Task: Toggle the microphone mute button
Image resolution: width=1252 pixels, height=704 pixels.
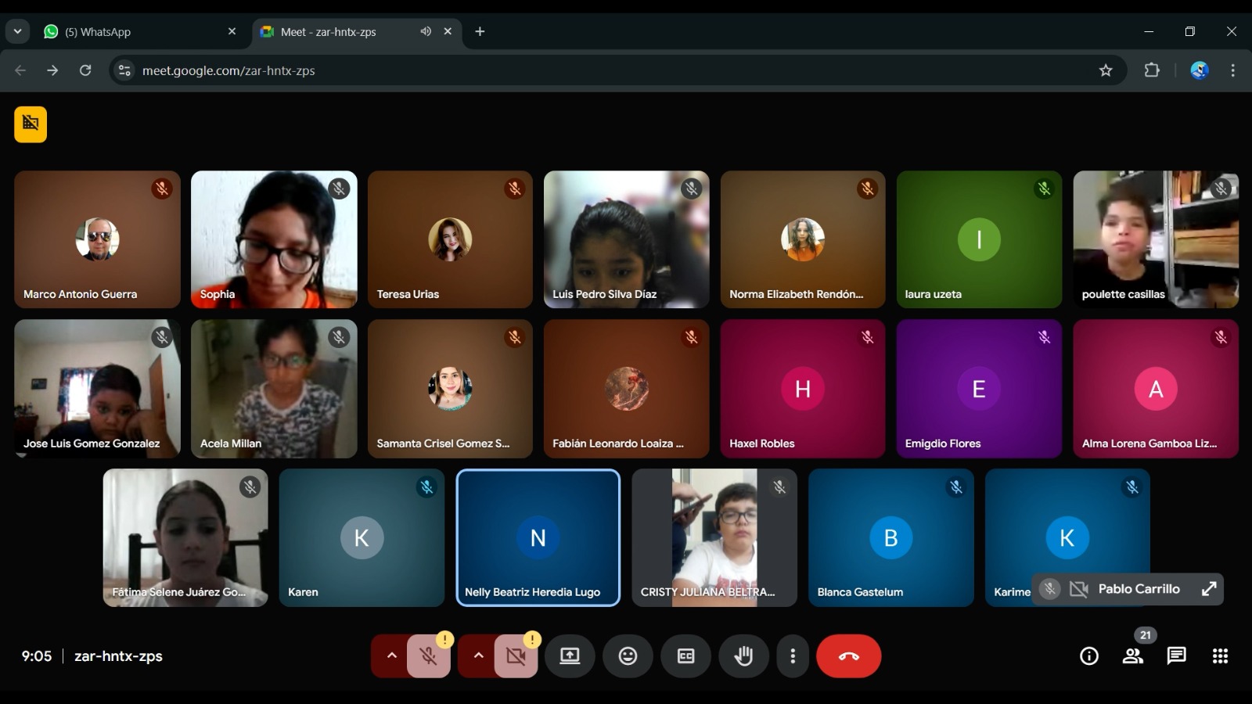Action: tap(428, 656)
